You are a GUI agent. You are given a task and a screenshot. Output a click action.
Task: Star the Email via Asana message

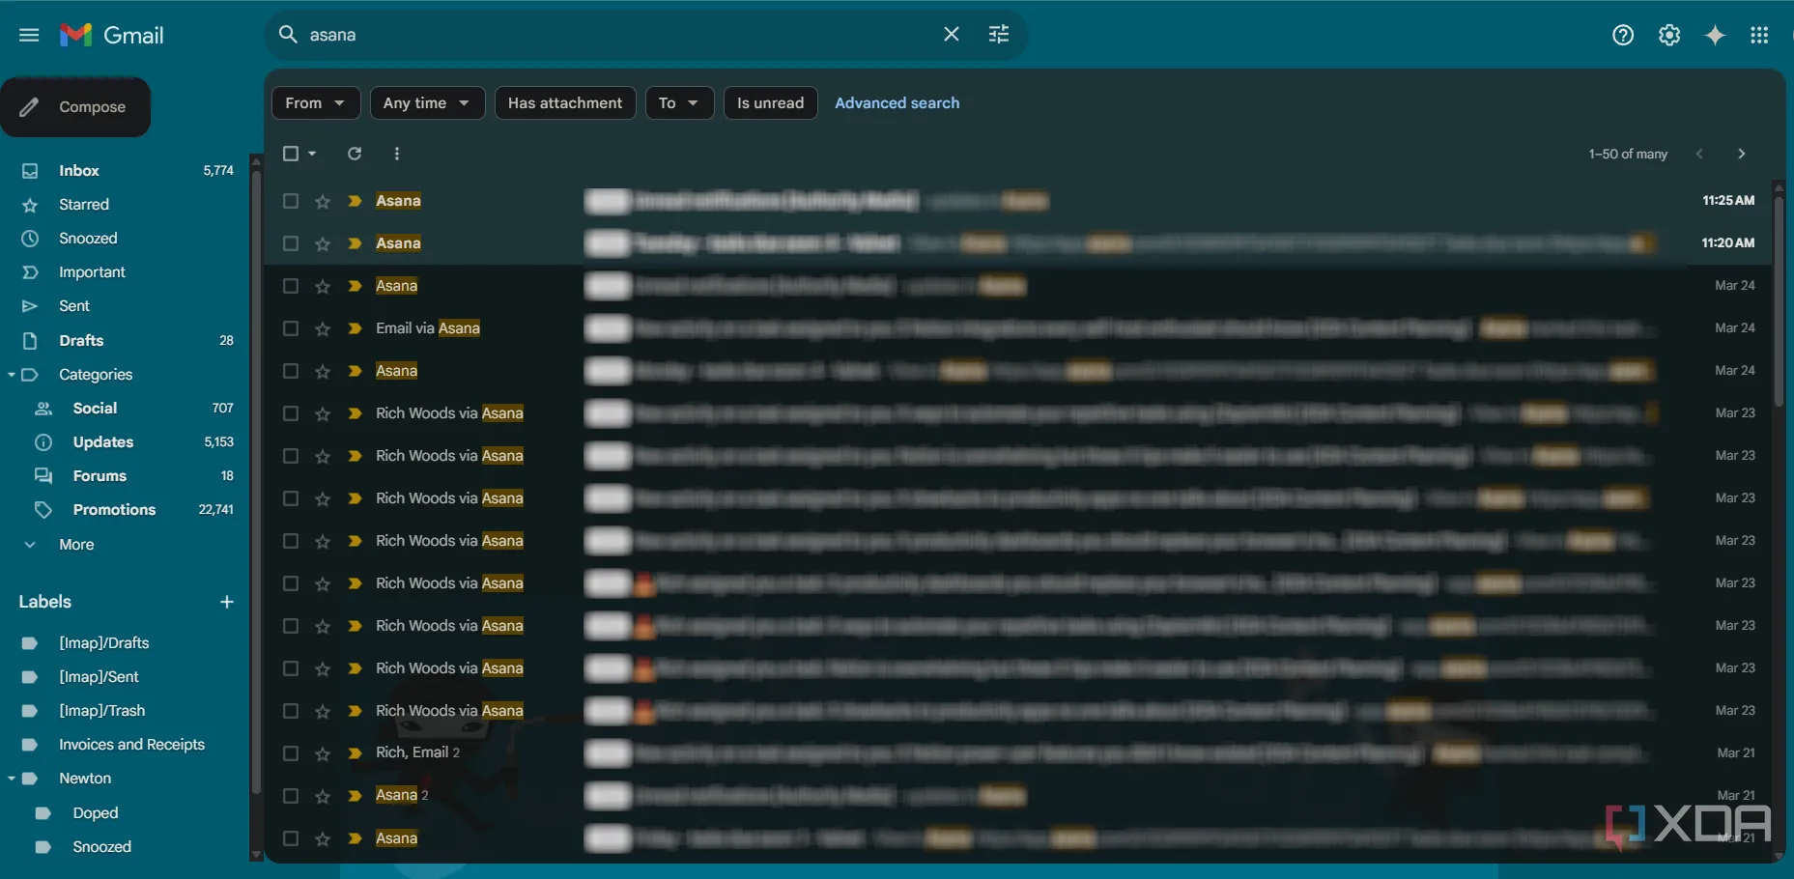323,328
